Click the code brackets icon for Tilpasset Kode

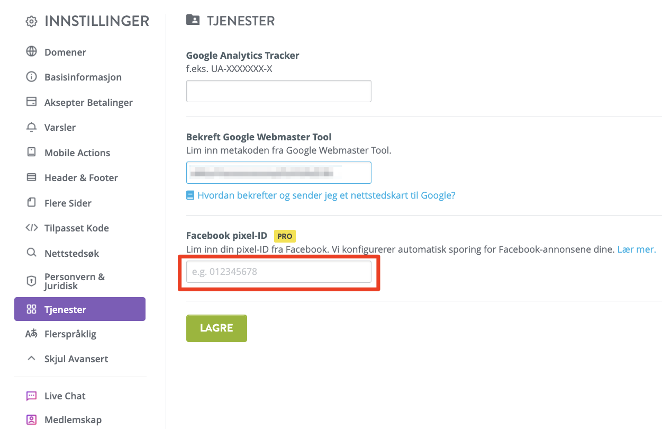(x=31, y=228)
